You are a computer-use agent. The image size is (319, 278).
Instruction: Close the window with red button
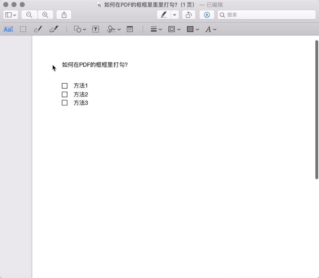click(6, 4)
